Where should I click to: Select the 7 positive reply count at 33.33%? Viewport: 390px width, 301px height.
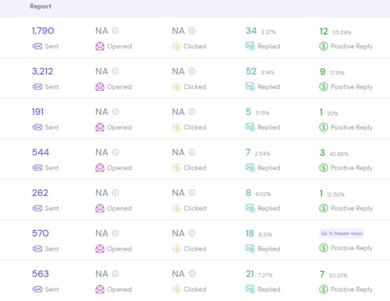[322, 274]
